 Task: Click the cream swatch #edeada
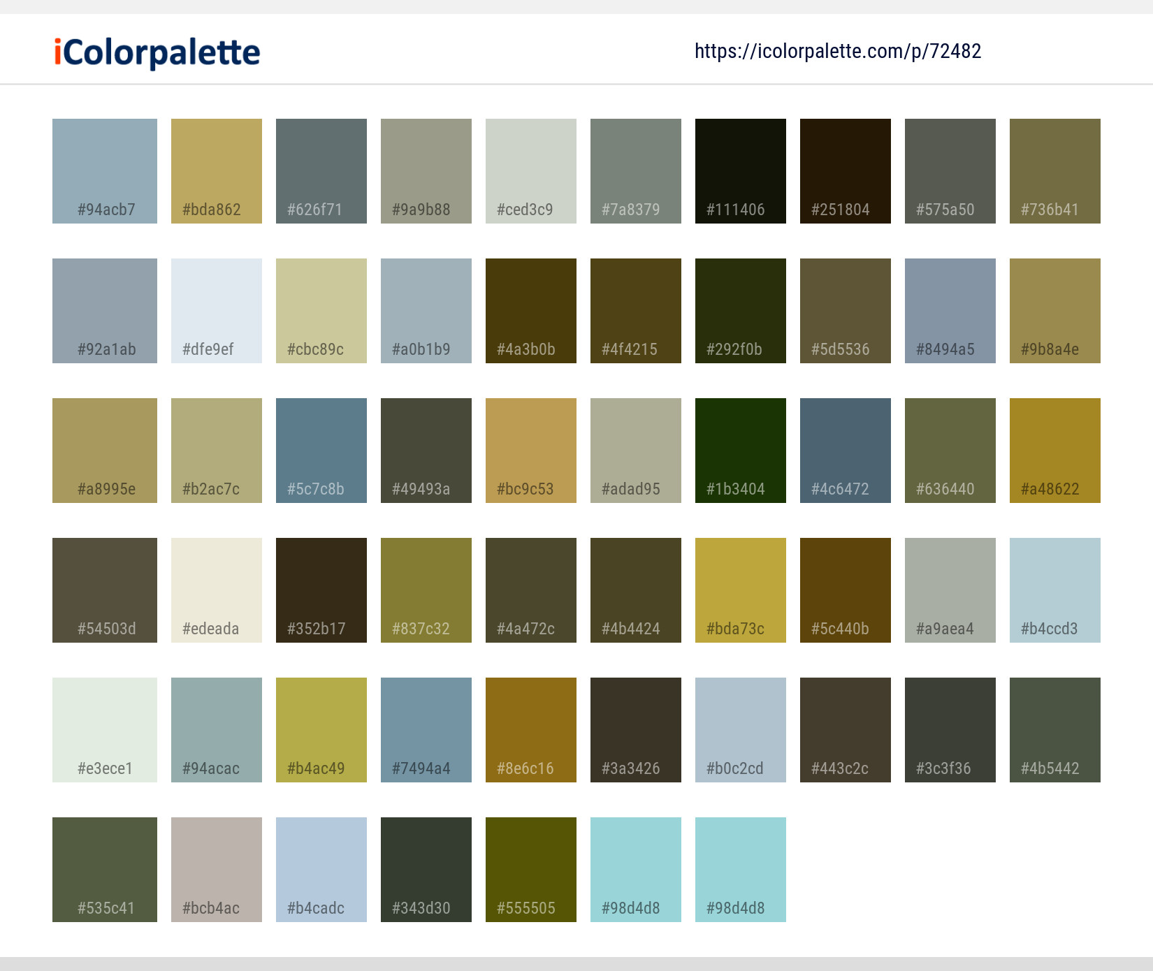click(216, 590)
